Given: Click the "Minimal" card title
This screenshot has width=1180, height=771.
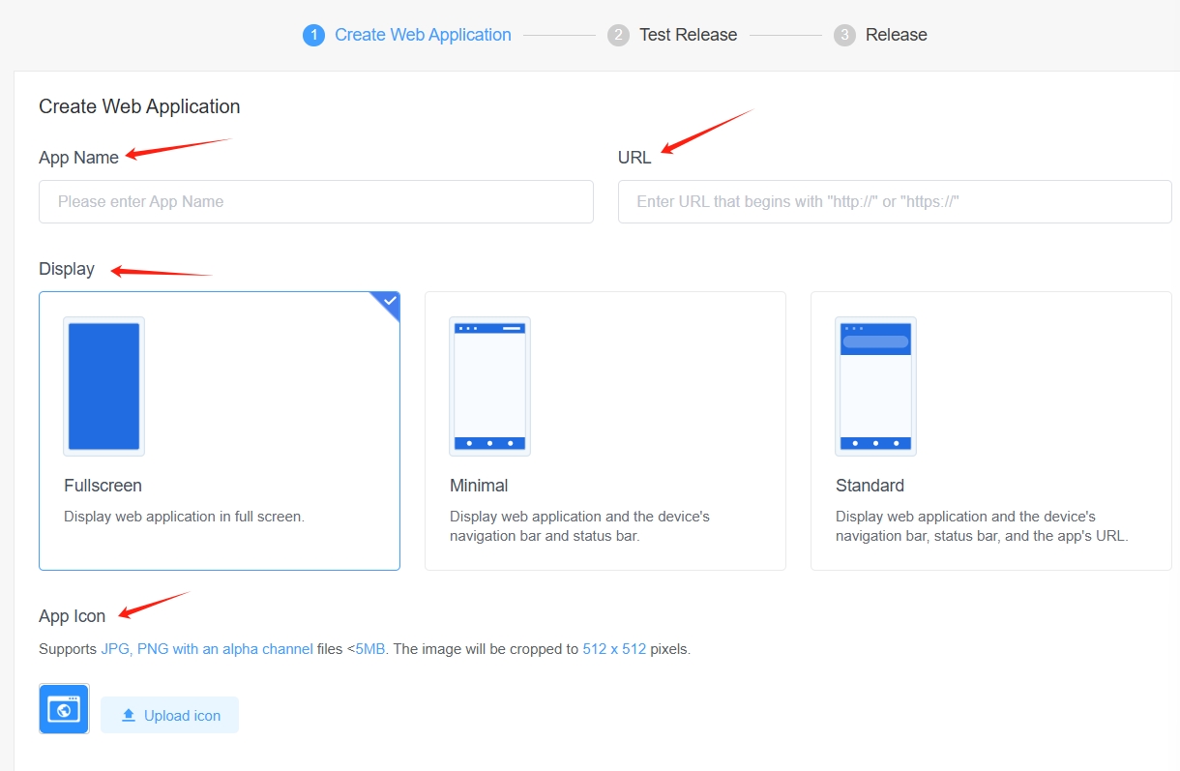Looking at the screenshot, I should [479, 486].
